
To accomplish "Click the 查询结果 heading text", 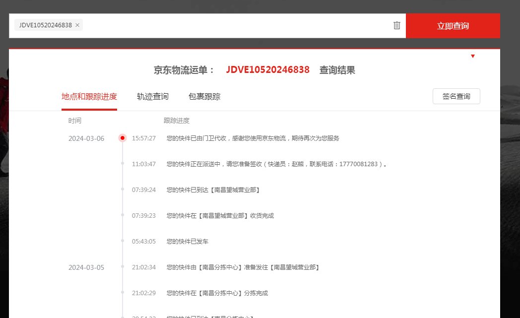I will [x=337, y=70].
